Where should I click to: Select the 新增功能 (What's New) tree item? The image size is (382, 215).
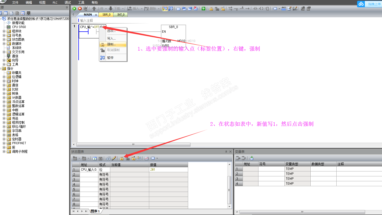pos(18,23)
